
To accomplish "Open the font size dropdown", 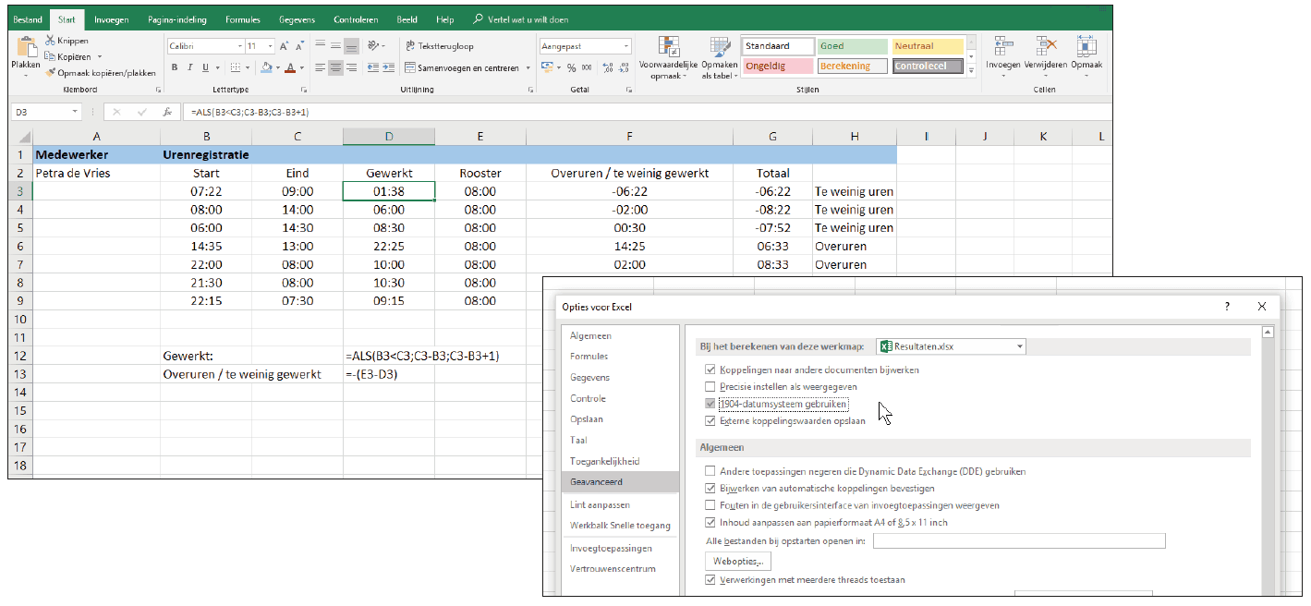I will [271, 44].
